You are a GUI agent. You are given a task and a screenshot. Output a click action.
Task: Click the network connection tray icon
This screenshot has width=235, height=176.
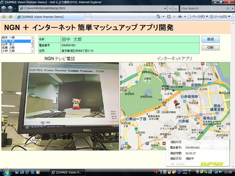pyautogui.click(x=216, y=172)
